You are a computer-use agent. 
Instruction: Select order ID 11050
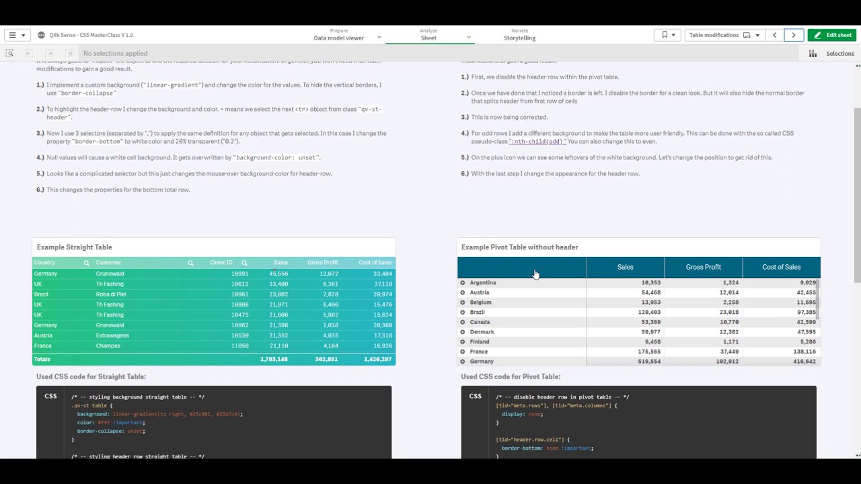coord(239,346)
